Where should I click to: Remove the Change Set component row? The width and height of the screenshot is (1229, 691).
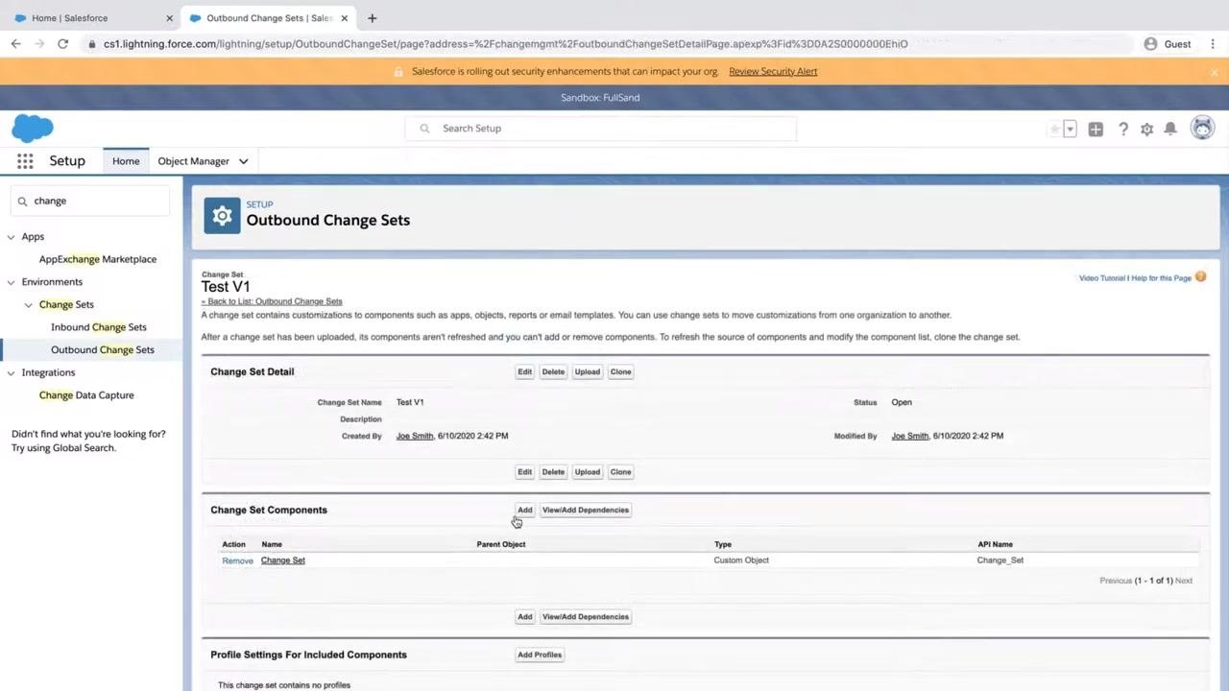click(237, 560)
